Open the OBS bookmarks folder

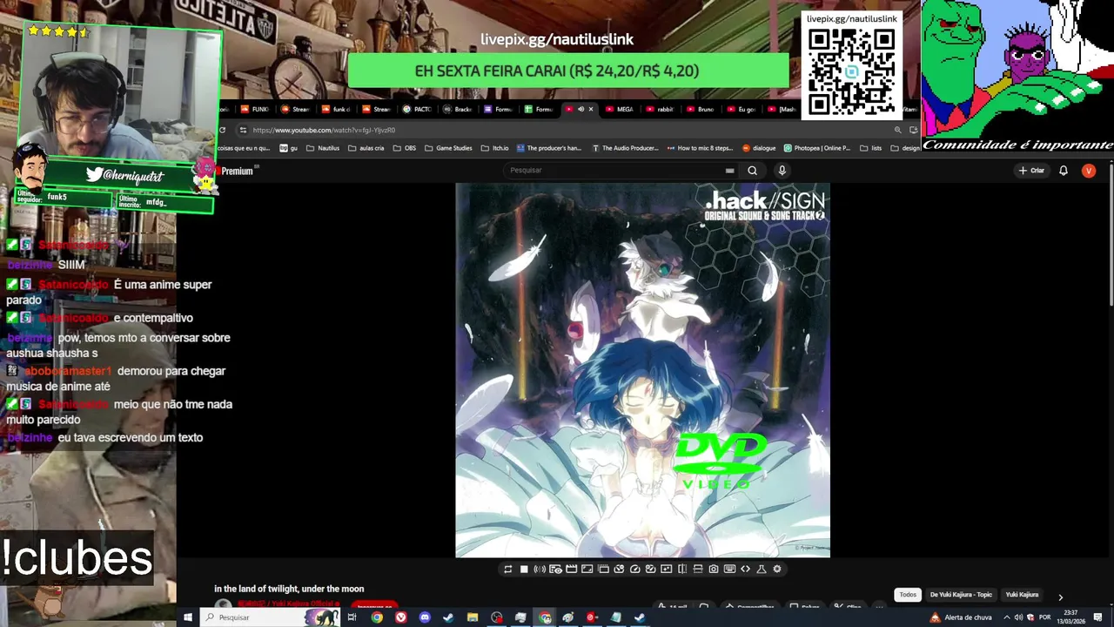[x=405, y=148]
